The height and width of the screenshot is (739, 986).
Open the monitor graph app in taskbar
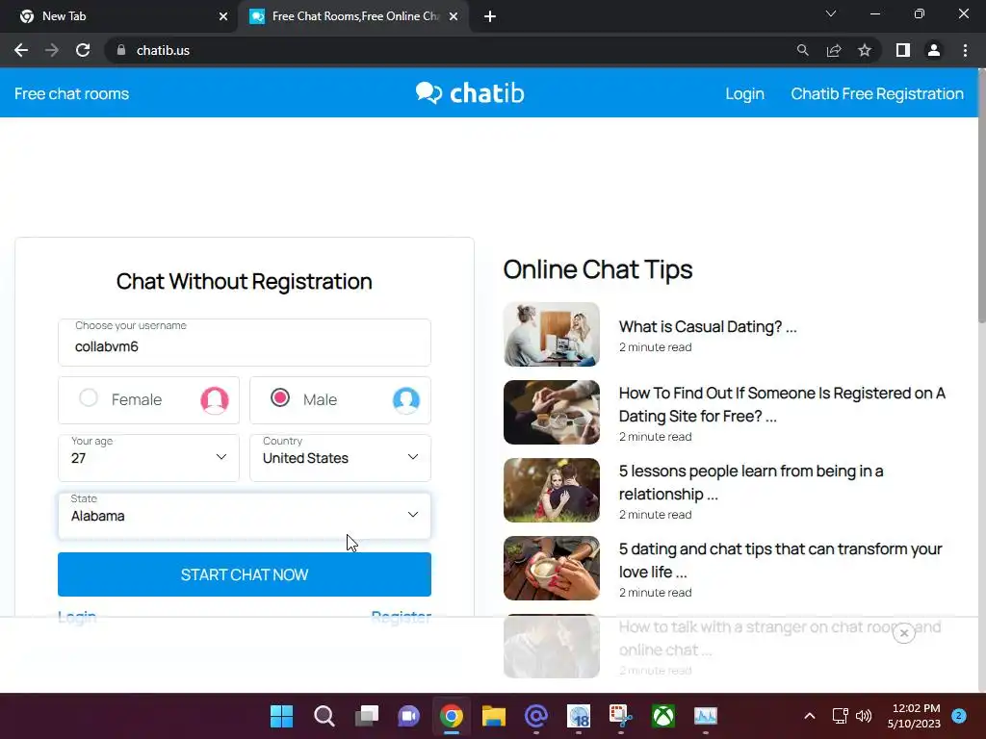(x=706, y=716)
